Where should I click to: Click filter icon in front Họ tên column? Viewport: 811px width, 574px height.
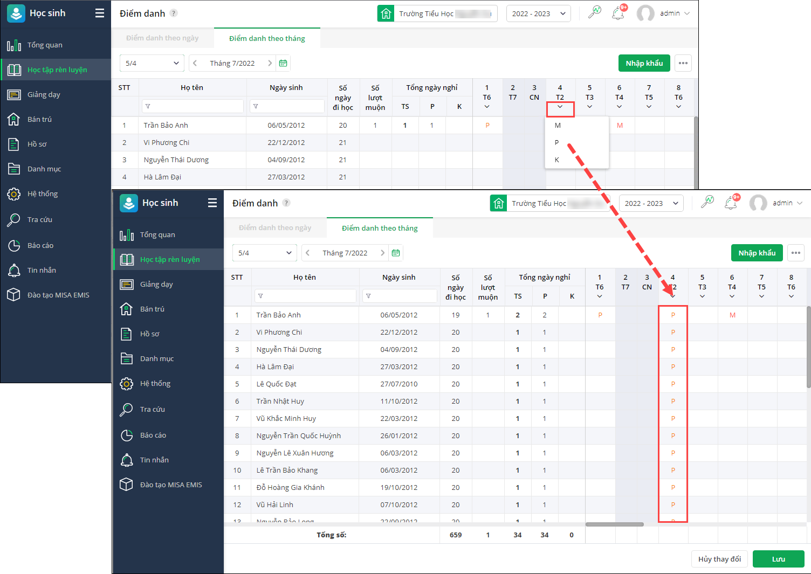260,296
